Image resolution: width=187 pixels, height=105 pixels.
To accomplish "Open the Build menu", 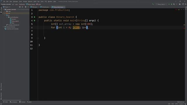I will (35, 1).
